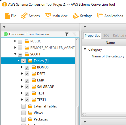Screen dimensions: 126x125
Task: Collapse the Tables [6] node
Action: [19, 61]
